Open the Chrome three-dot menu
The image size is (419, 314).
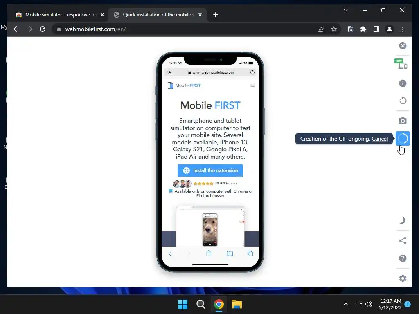[x=403, y=29]
